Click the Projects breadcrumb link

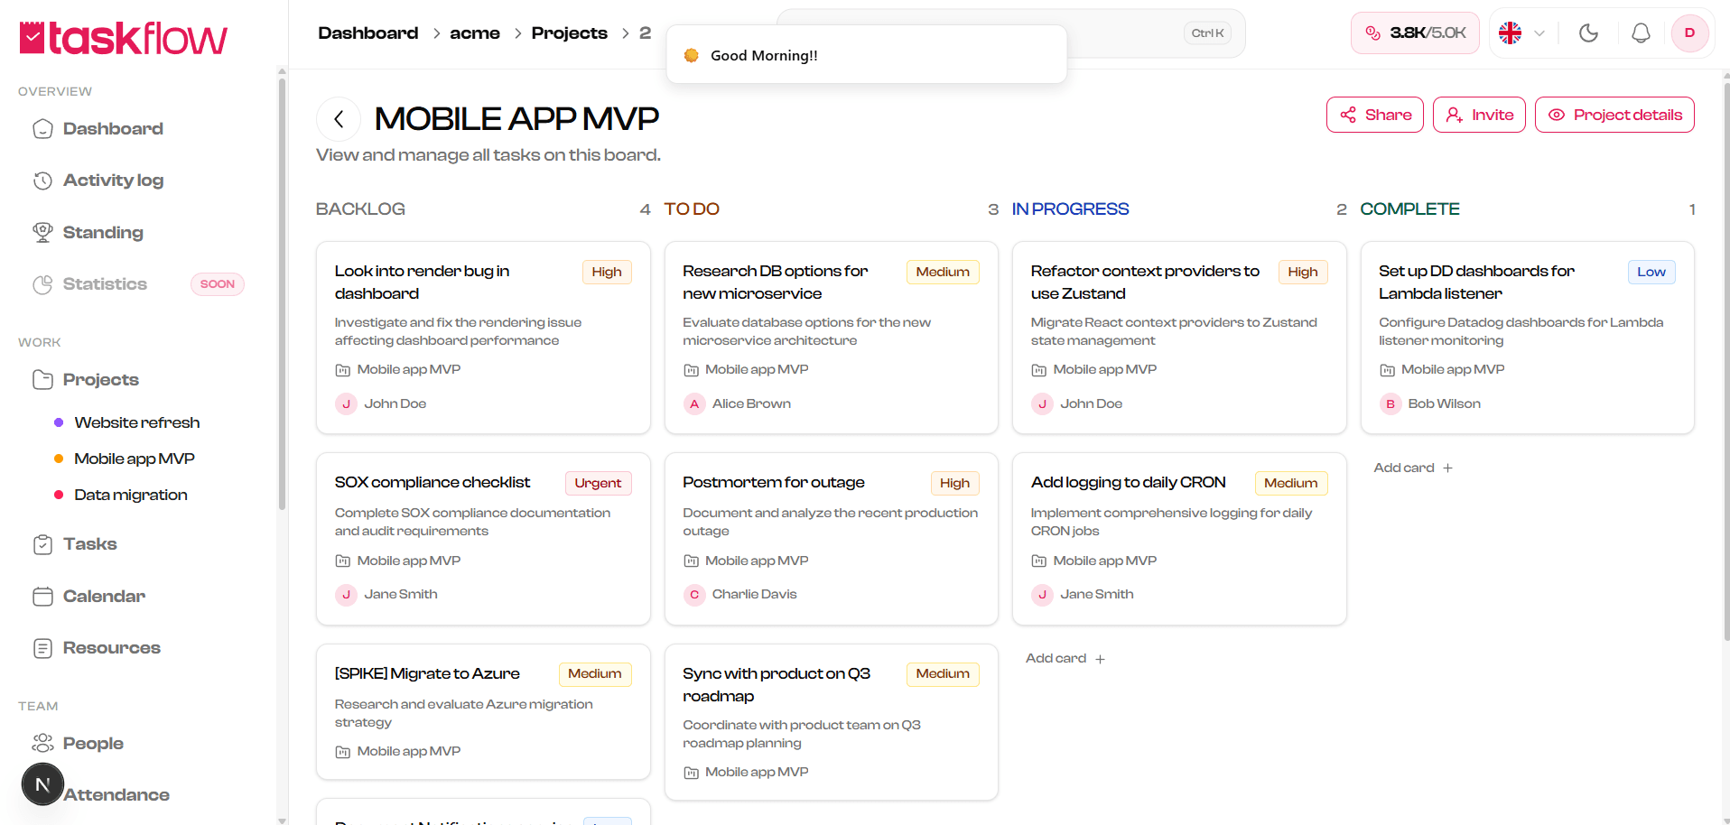[x=570, y=33]
